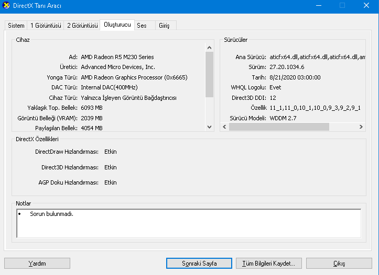Click Direct3D Hızlandırması 'Etkin' value
The image size is (379, 275).
[111, 167]
